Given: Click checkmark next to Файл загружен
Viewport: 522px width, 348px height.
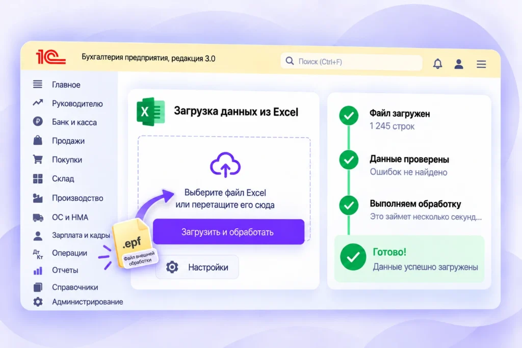Looking at the screenshot, I should click(349, 116).
